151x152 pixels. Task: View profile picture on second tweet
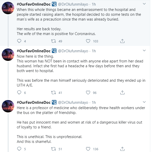[8, 55]
